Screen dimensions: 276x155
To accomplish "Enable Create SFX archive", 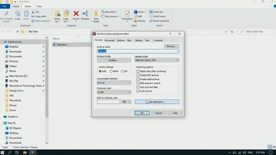I will coord(138,75).
